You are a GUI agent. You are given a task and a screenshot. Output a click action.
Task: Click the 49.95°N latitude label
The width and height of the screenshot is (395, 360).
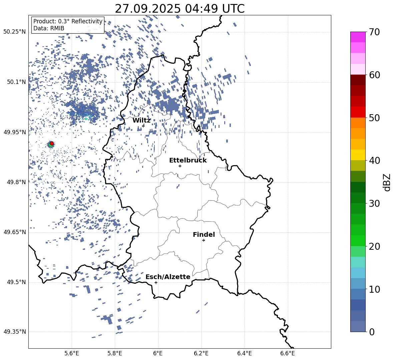[x=15, y=132]
